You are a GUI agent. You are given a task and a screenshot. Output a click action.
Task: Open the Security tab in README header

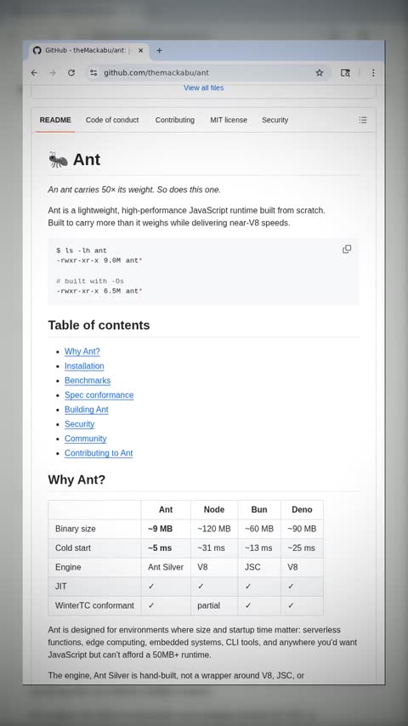point(275,120)
